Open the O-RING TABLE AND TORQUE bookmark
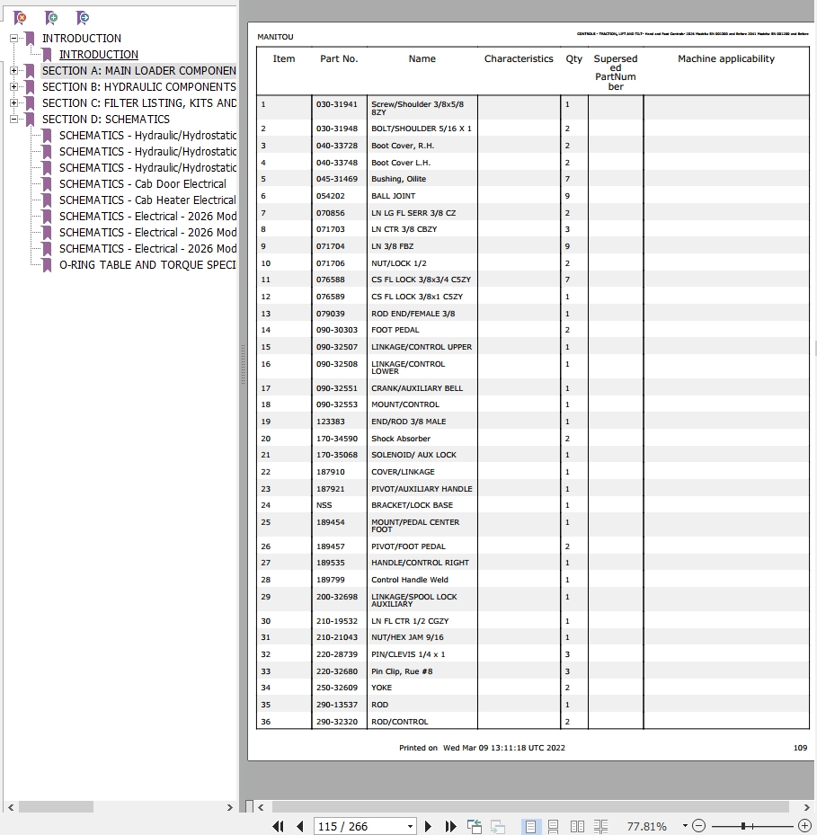 coord(147,265)
